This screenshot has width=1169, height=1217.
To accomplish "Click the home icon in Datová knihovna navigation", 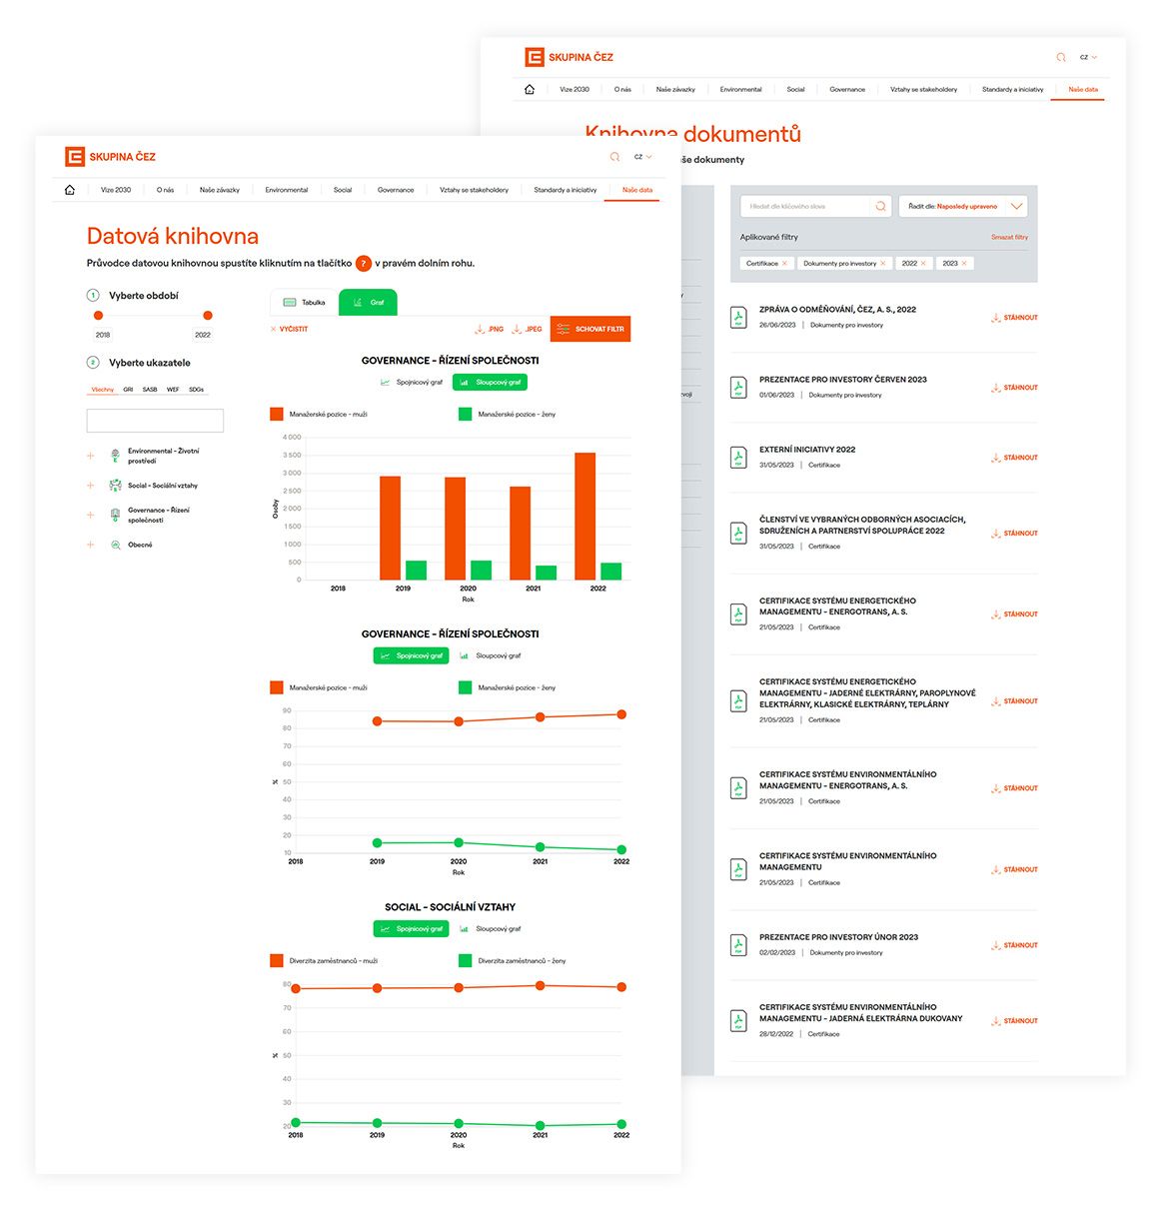I will tap(70, 190).
